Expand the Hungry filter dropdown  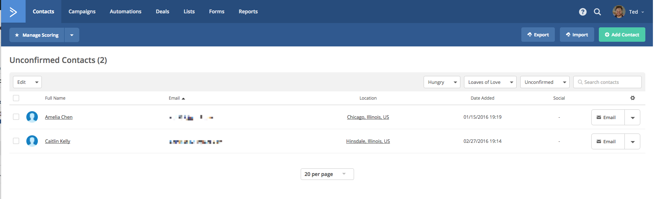point(442,82)
